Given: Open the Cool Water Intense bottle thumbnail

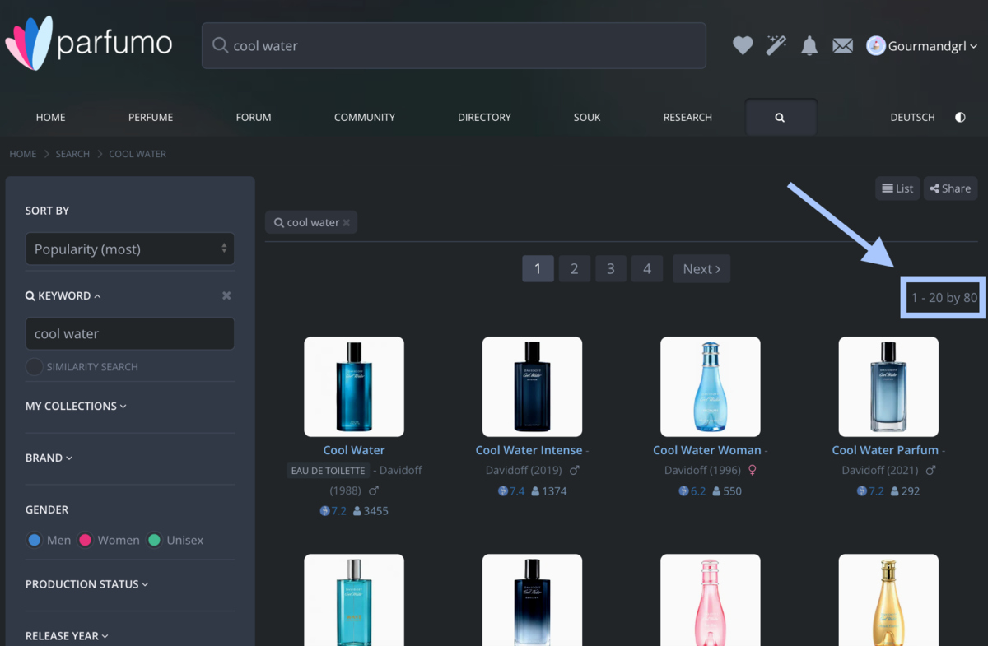Looking at the screenshot, I should tap(532, 386).
